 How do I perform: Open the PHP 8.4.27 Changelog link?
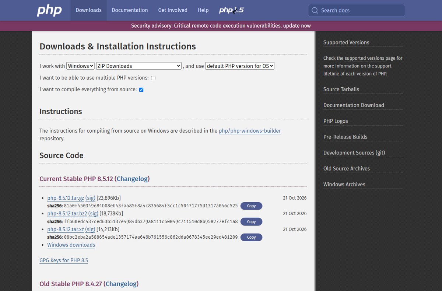coord(121,284)
